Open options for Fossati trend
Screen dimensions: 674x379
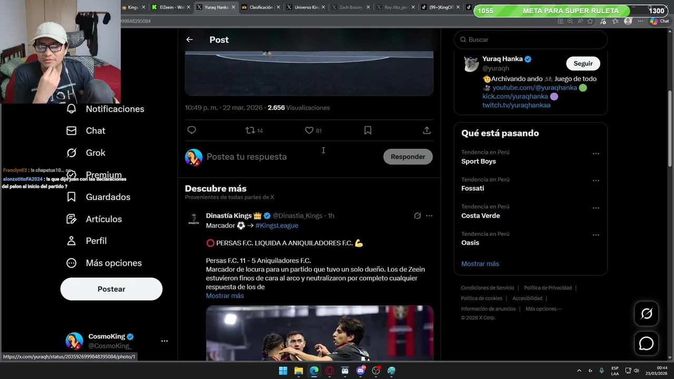point(596,181)
